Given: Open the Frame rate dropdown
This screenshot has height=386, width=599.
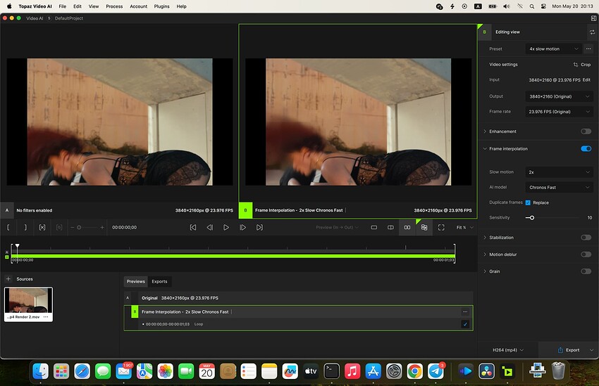Looking at the screenshot, I should (560, 112).
